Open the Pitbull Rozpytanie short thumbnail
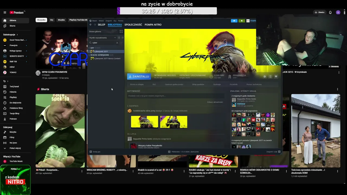Screen dimensions: 347x195 point(60,131)
